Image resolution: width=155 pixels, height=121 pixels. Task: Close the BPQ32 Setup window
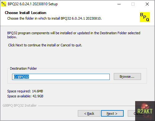pos(147,4)
